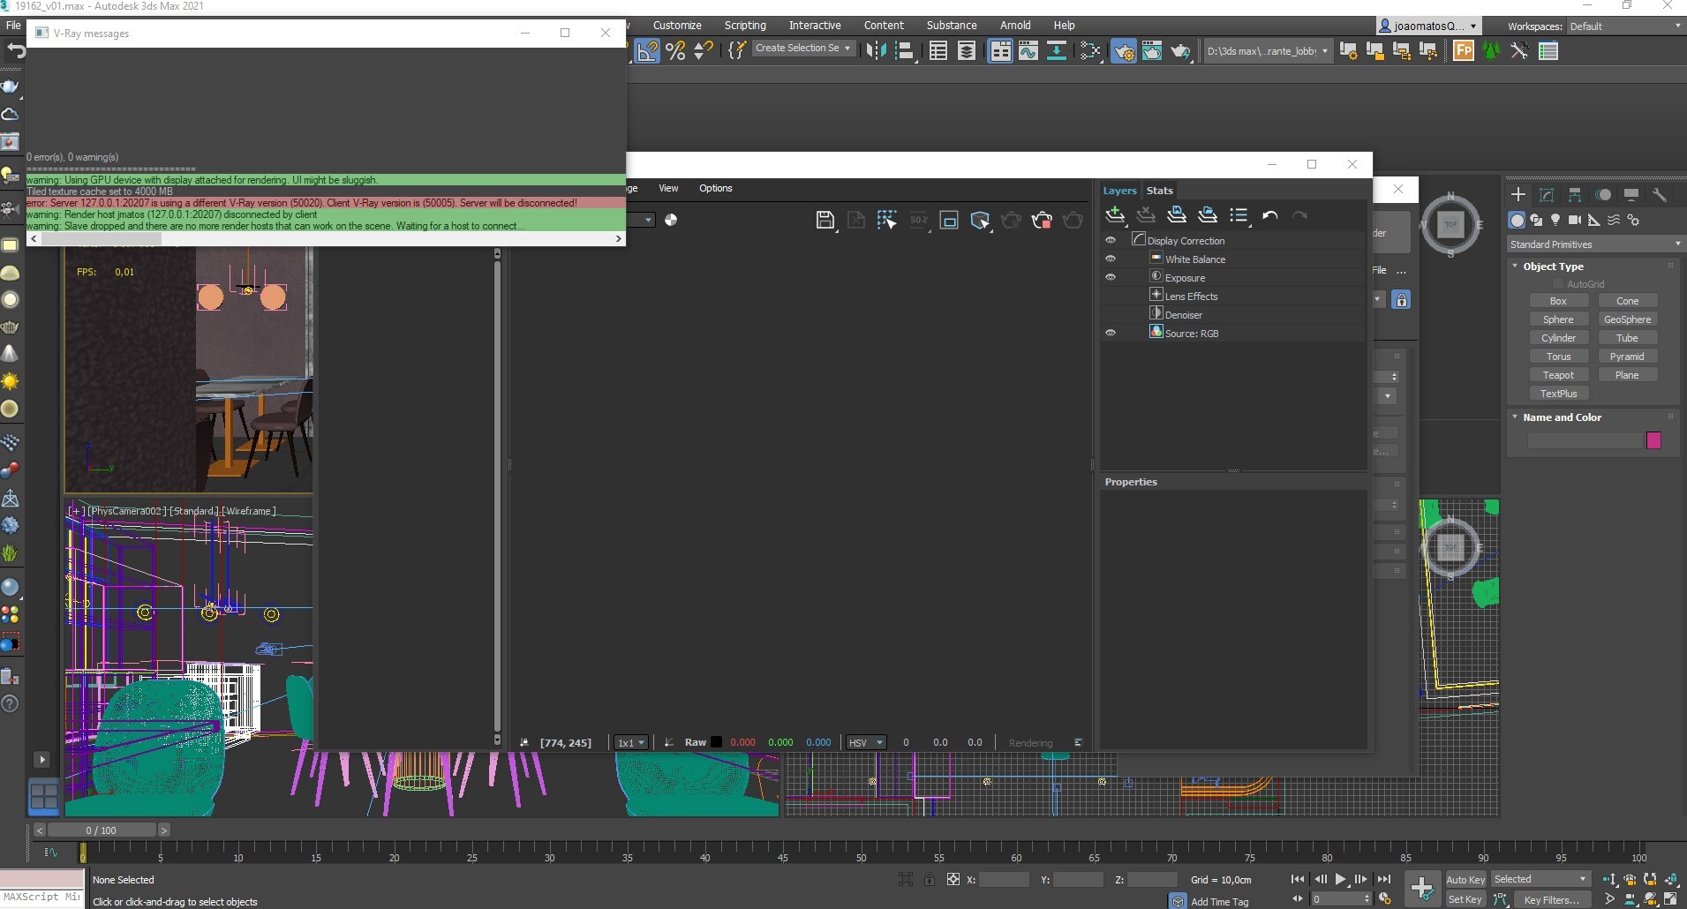This screenshot has height=909, width=1687.
Task: Open the Rendered Frame Window icon
Action: [x=1151, y=51]
